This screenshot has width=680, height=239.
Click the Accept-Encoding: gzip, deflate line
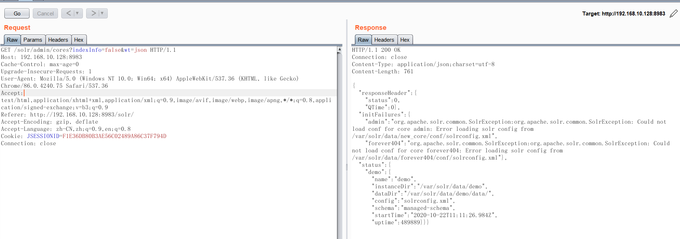coord(49,122)
